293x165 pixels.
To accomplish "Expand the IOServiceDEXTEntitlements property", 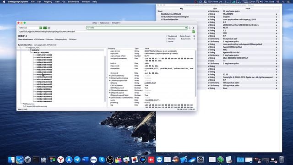I will pyautogui.click(x=109, y=98).
